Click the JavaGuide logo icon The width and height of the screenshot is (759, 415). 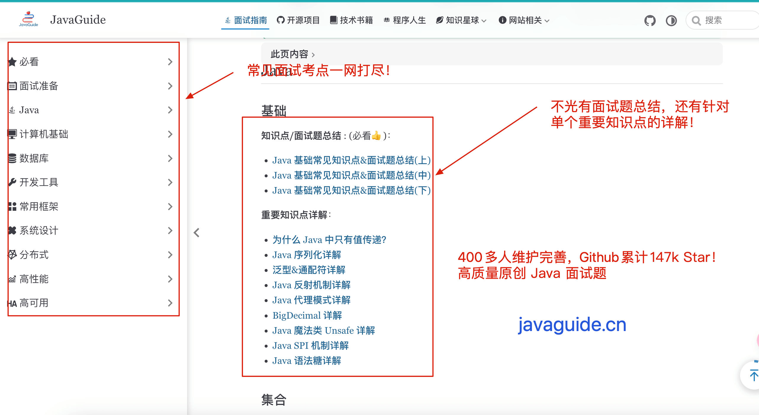(x=28, y=19)
